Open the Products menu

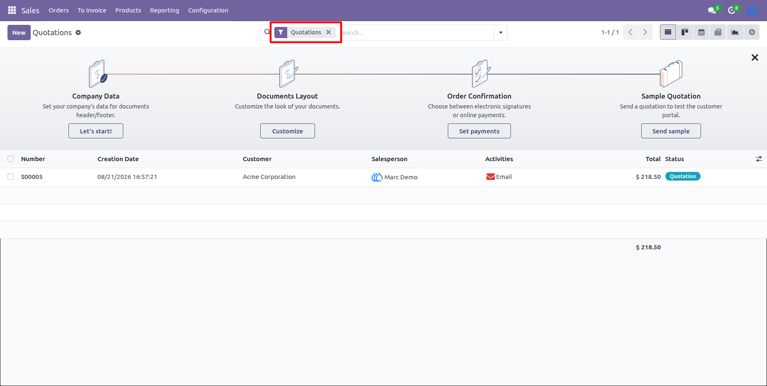pos(128,10)
